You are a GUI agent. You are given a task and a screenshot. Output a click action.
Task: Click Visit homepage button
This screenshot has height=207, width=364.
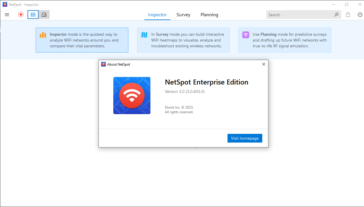pos(245,138)
